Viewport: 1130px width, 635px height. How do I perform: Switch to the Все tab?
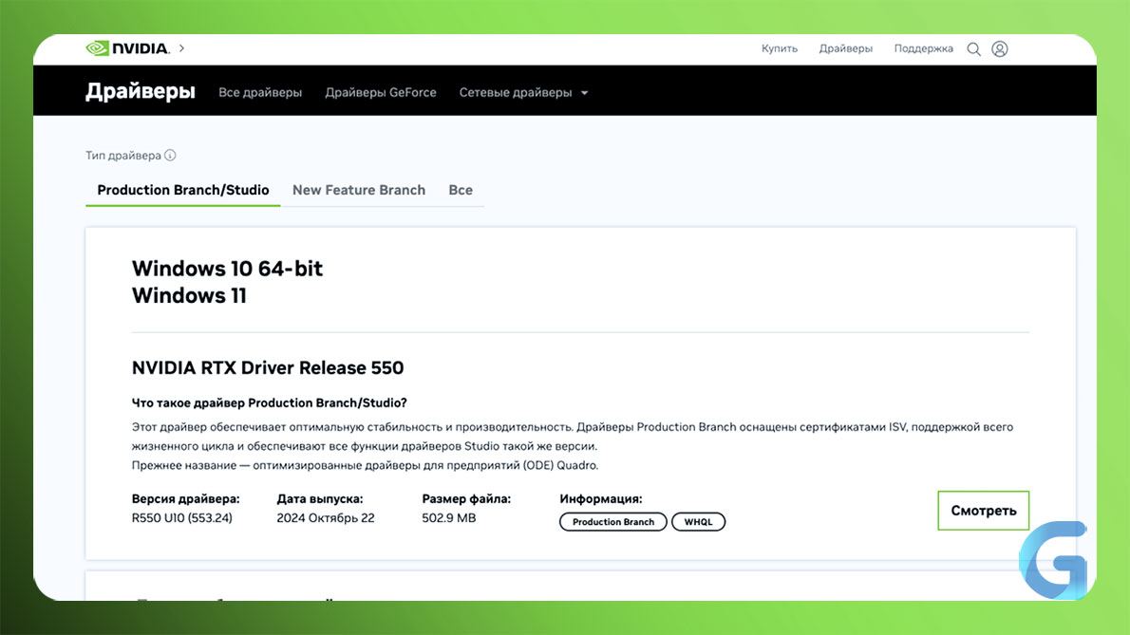pyautogui.click(x=461, y=190)
